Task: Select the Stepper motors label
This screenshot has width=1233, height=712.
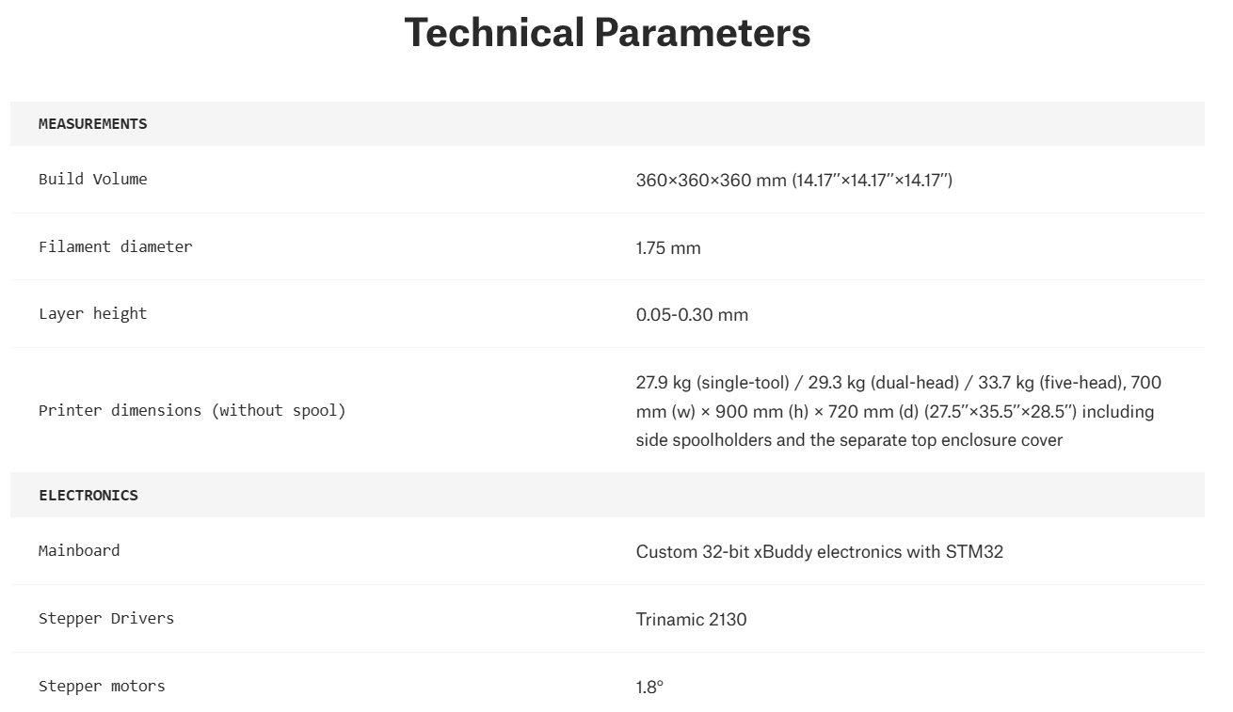Action: 102,686
